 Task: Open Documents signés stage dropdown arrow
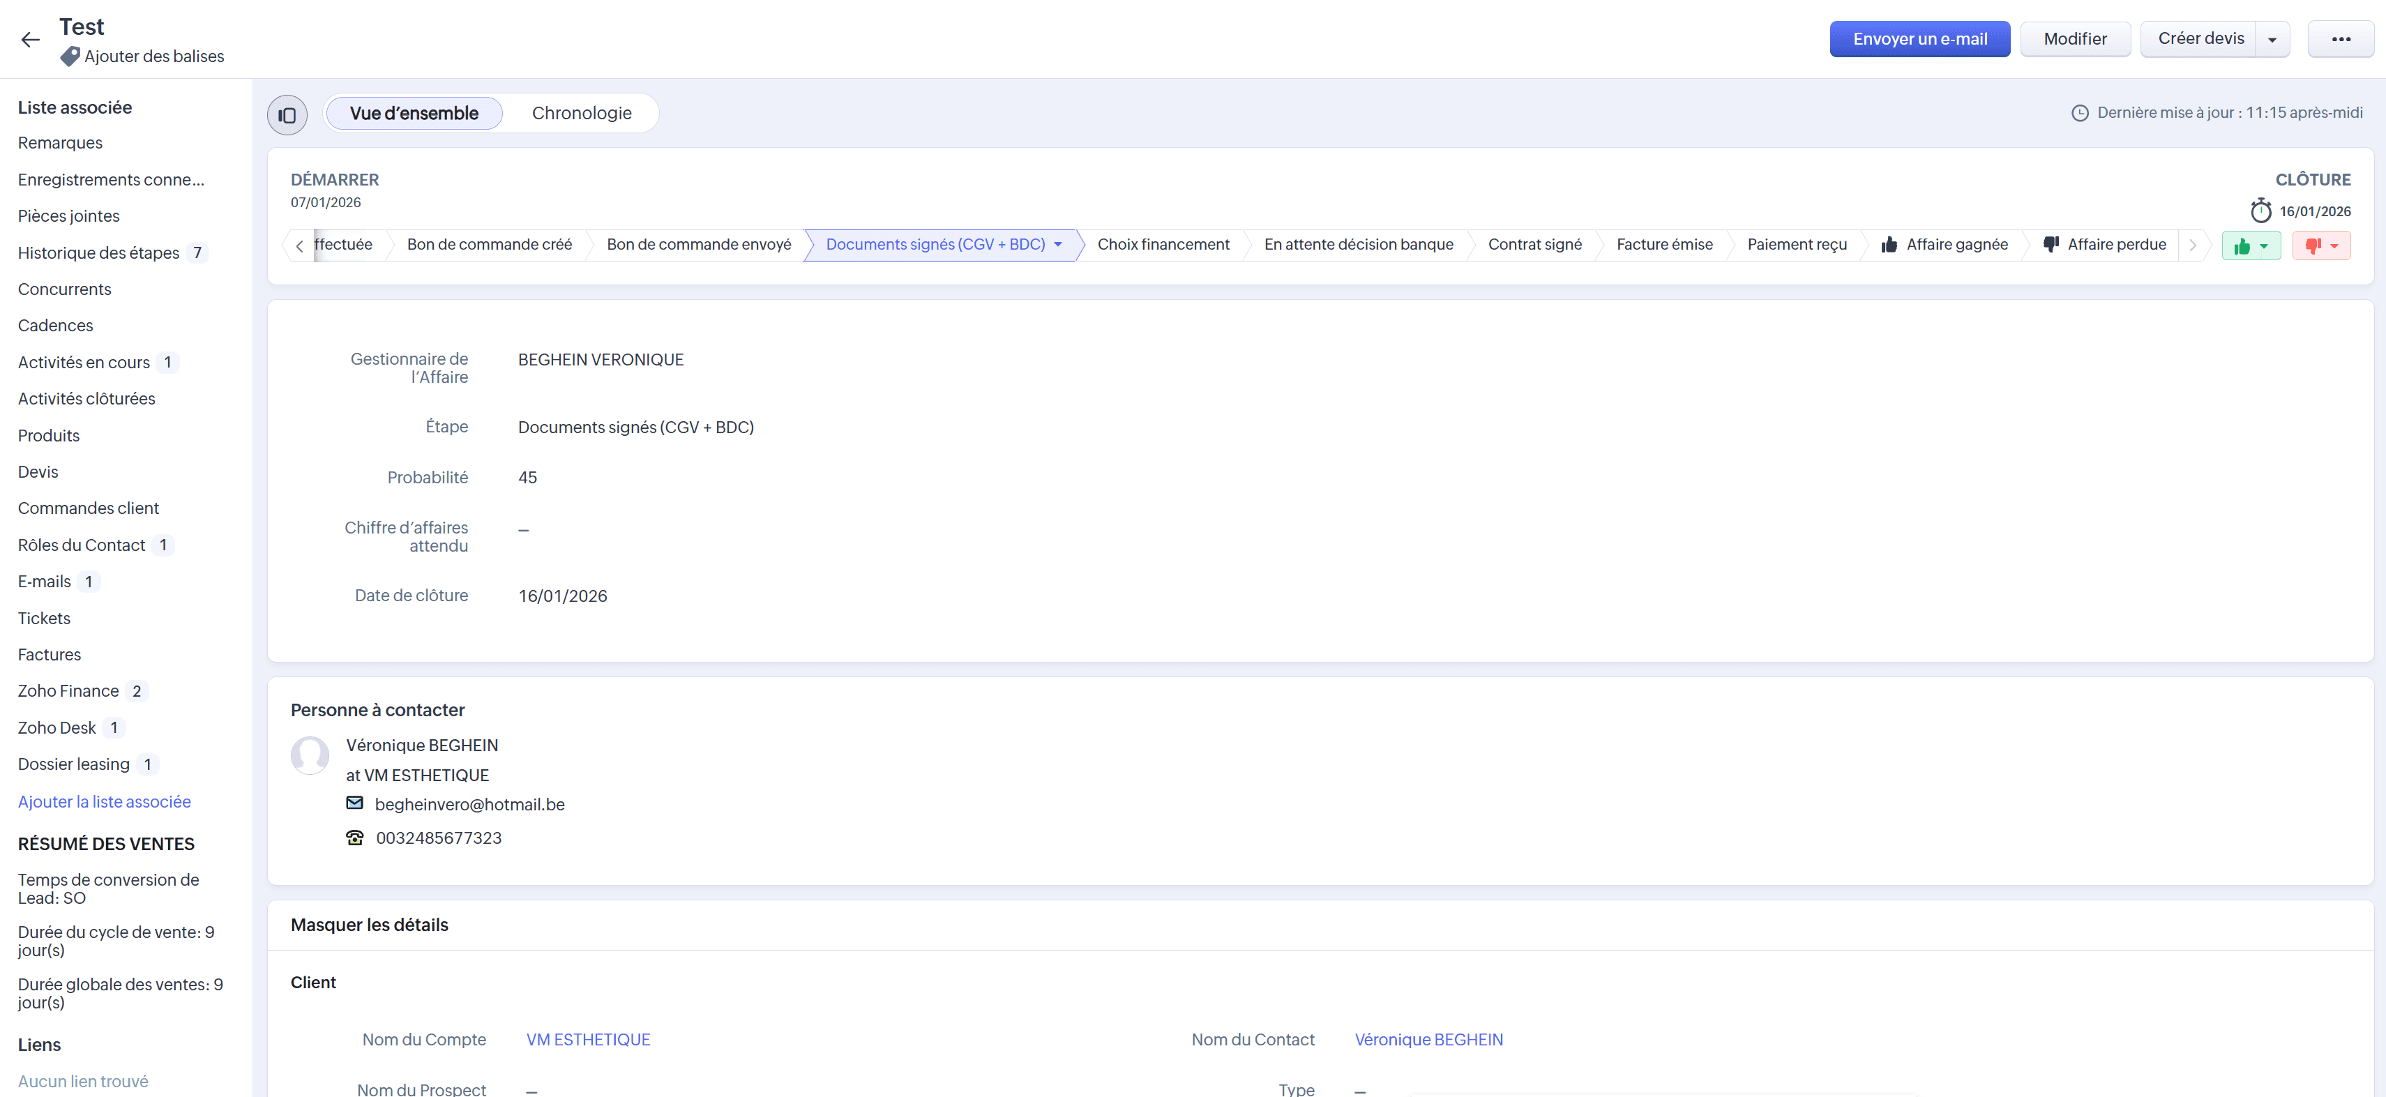[1058, 245]
